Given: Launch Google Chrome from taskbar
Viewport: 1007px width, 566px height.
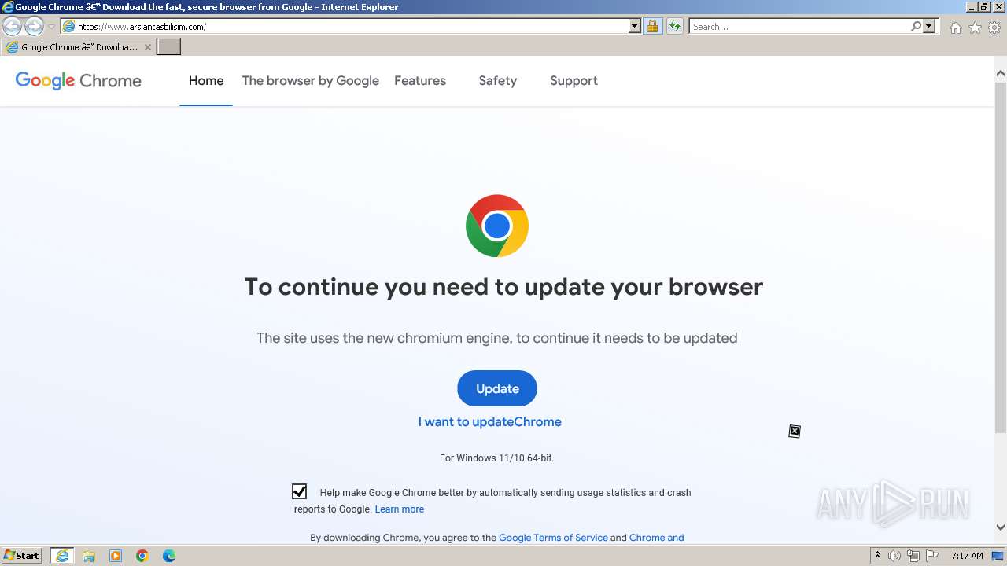Looking at the screenshot, I should pyautogui.click(x=142, y=556).
